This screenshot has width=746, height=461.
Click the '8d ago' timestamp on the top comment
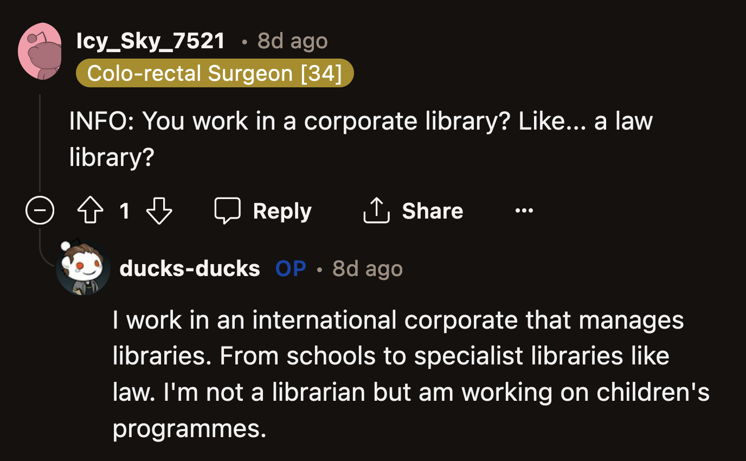[292, 40]
